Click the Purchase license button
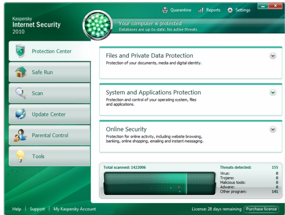Image resolution: width=285 pixels, height=215 pixels. click(x=261, y=209)
